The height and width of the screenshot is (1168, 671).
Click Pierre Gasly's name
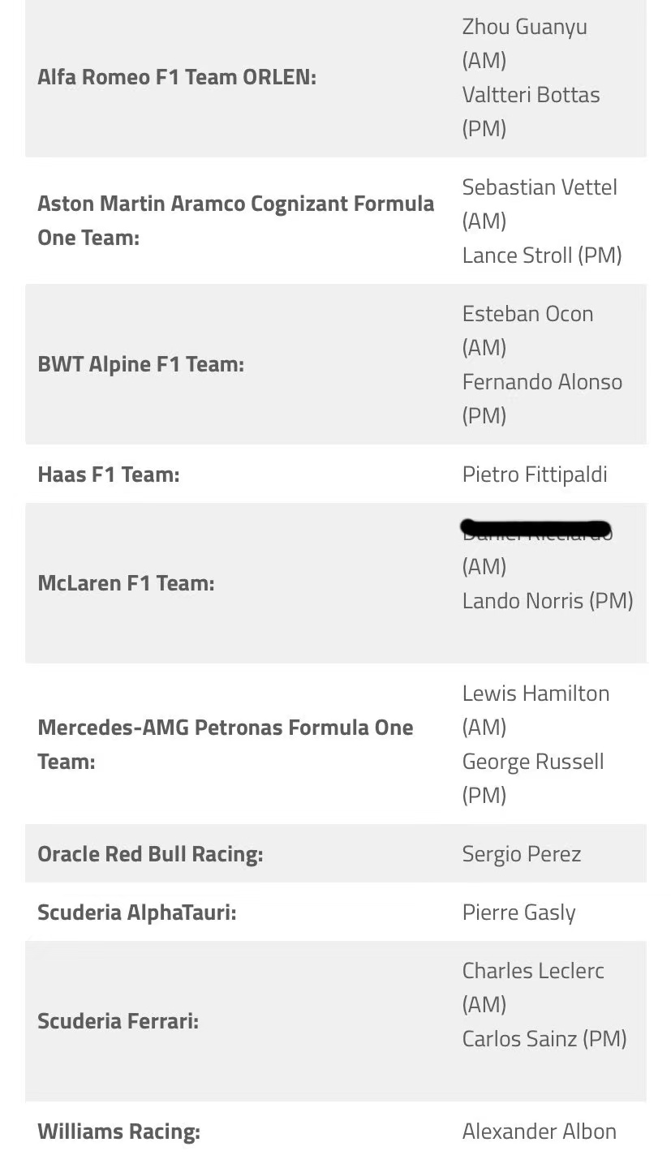click(x=518, y=912)
